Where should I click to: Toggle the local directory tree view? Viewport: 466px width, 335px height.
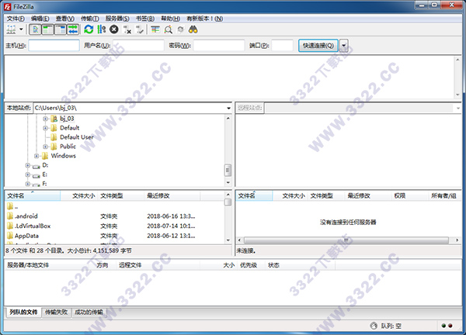click(48, 29)
